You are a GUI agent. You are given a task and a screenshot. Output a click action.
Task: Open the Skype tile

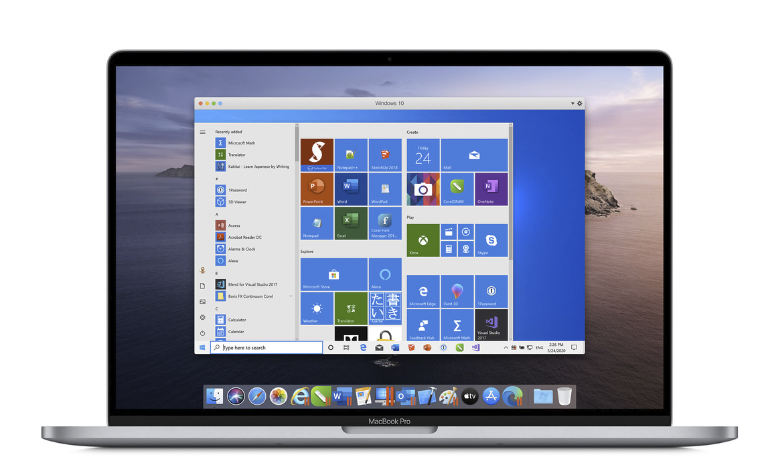(x=491, y=240)
